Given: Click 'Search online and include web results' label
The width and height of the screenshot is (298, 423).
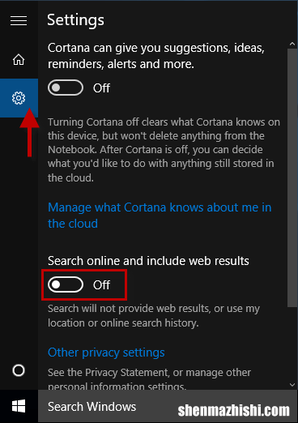Looking at the screenshot, I should pos(148,261).
